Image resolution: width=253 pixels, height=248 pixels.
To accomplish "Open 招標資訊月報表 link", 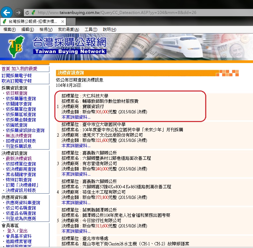I will [x=21, y=141].
